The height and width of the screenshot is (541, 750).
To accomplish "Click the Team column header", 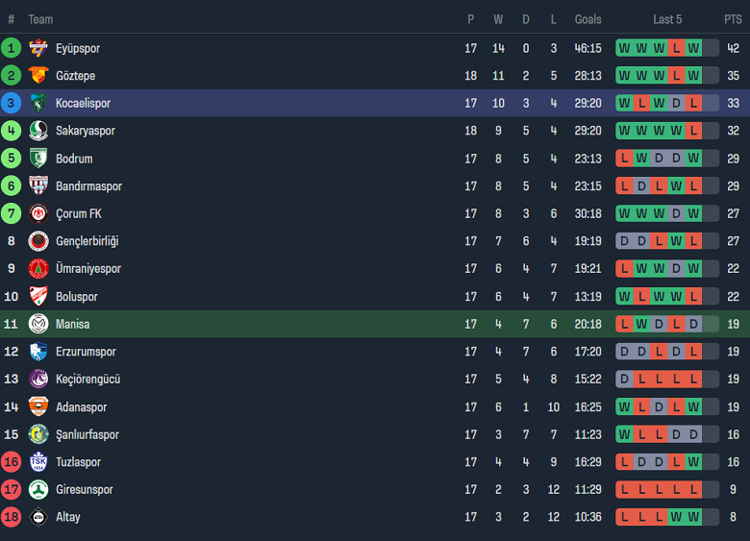I will [40, 19].
